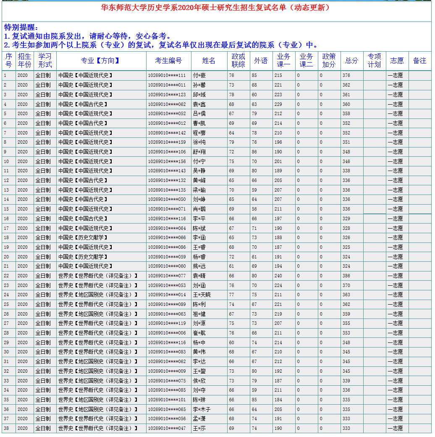The width and height of the screenshot is (435, 437).
Task: Click the 序号 column header
Action: click(x=8, y=61)
